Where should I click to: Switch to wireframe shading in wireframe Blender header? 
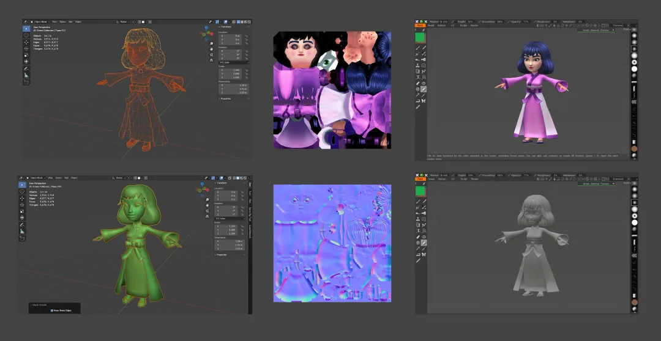tap(238, 22)
